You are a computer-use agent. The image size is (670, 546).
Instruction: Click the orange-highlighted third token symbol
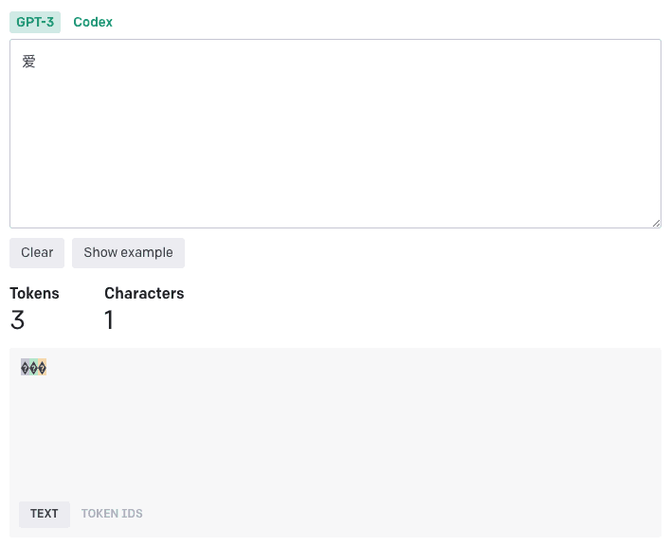point(42,368)
